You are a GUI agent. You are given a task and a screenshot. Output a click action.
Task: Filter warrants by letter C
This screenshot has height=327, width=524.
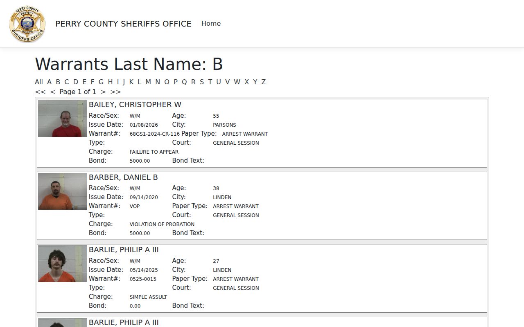point(66,82)
